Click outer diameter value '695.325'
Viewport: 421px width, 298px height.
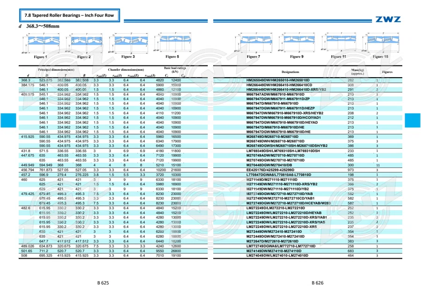(46, 255)
